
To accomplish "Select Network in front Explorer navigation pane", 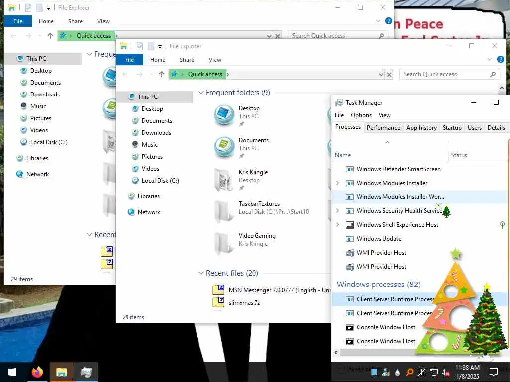I will [144, 212].
